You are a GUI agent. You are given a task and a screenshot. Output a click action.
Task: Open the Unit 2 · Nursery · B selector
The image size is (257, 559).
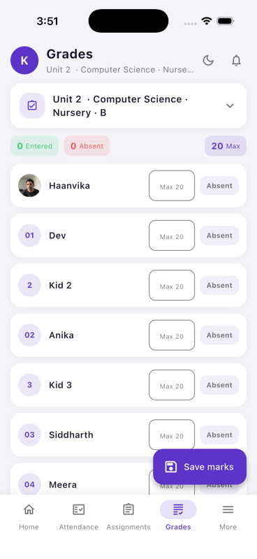[x=128, y=106]
